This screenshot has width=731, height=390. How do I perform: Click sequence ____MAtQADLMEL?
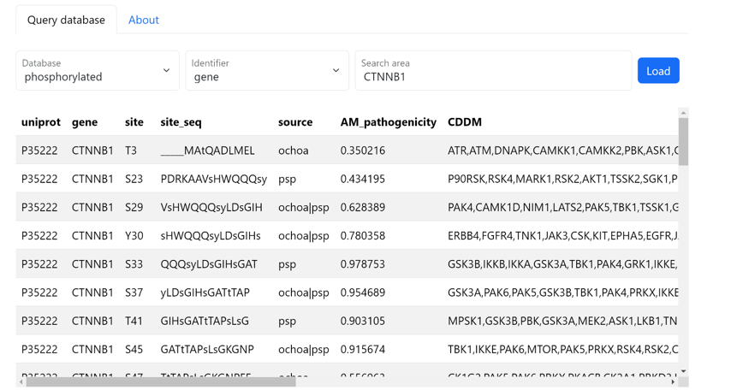pyautogui.click(x=207, y=151)
